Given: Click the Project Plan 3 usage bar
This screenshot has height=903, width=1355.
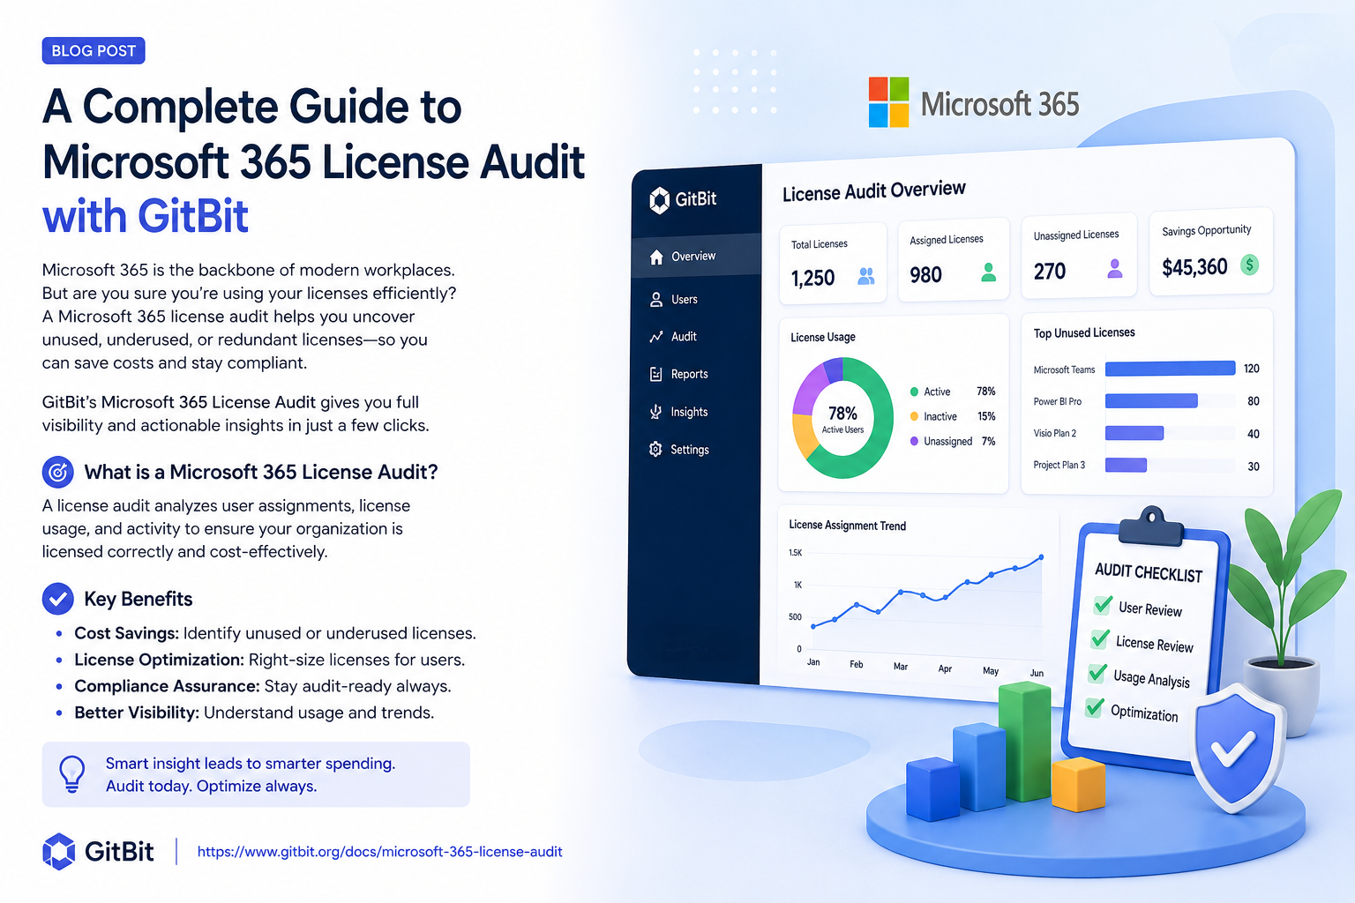Looking at the screenshot, I should coord(1126,465).
